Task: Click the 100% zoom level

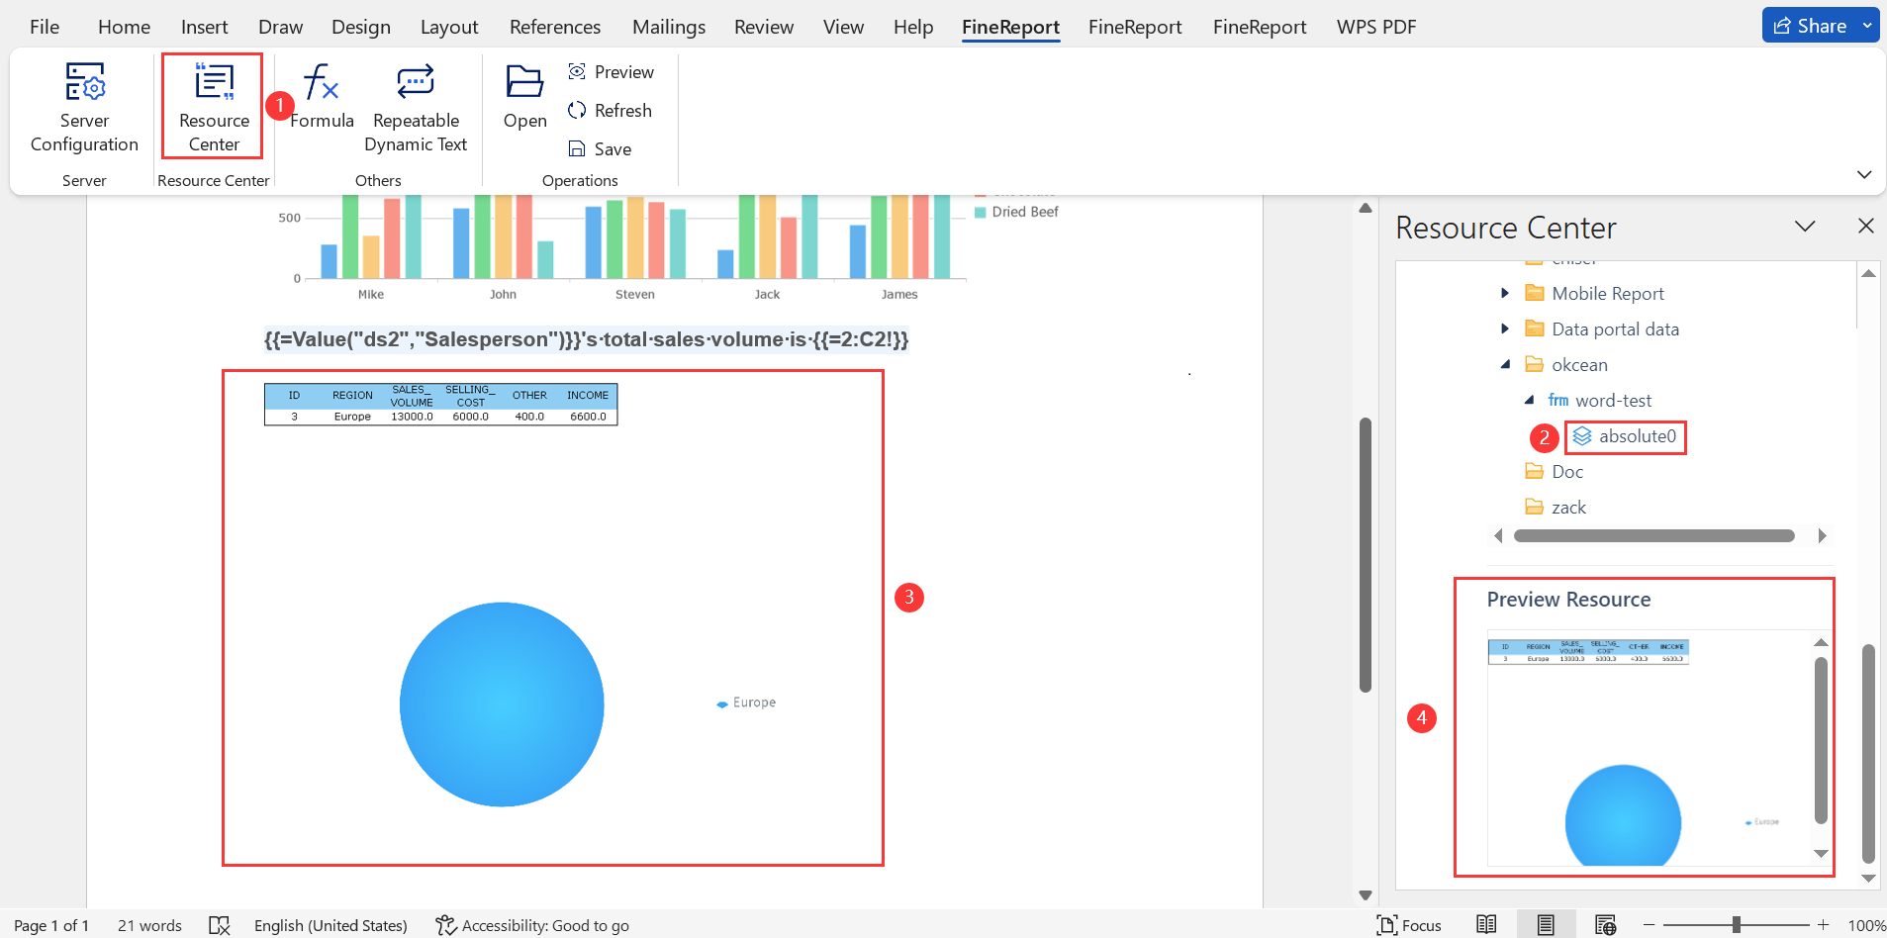Action: point(1866,926)
